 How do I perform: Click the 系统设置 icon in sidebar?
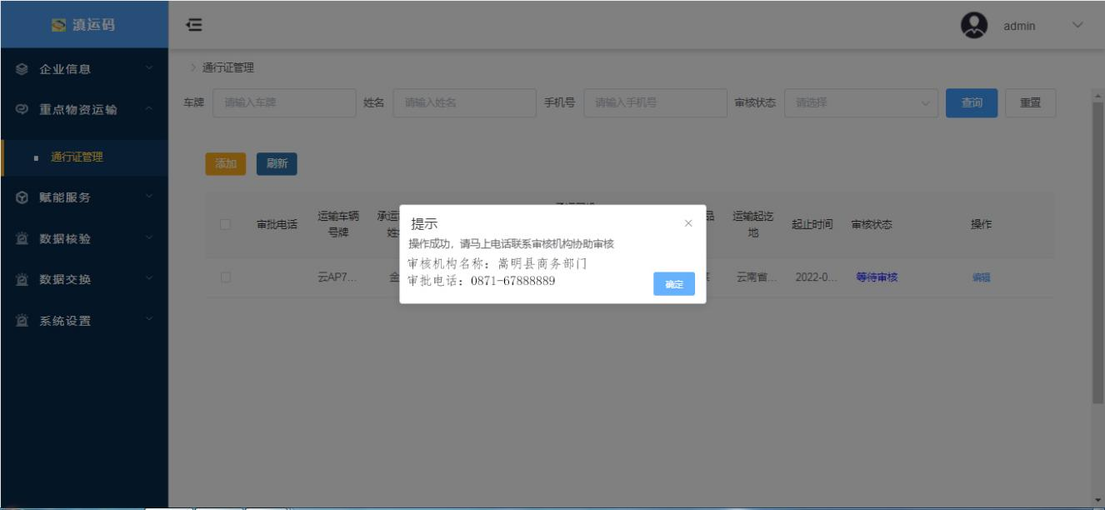pos(22,321)
